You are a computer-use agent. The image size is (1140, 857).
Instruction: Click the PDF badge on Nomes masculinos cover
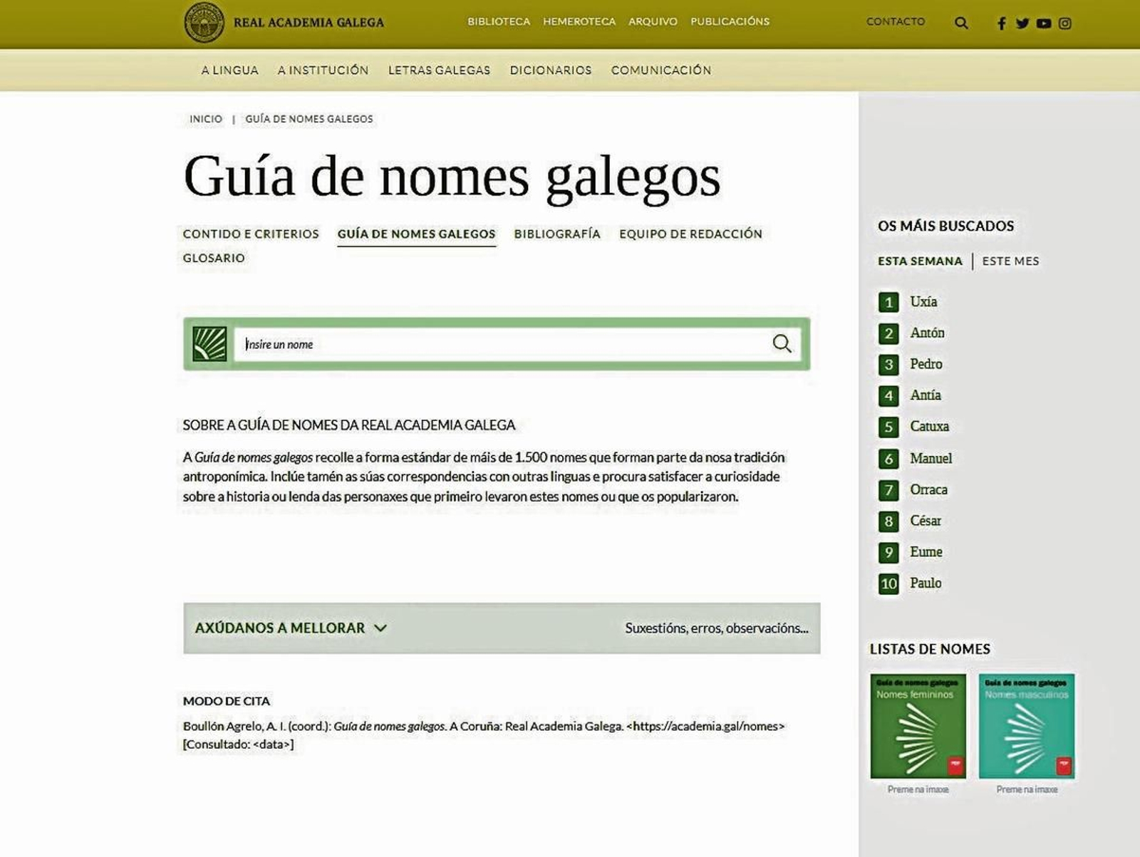[x=1064, y=766]
